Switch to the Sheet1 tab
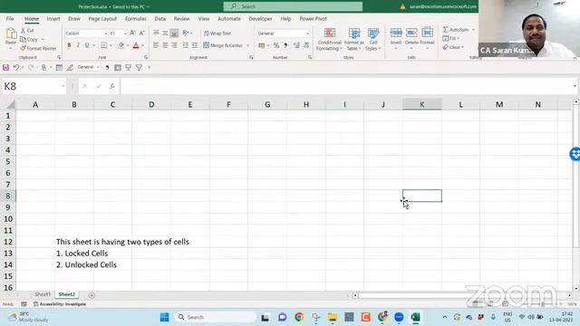580x326 pixels. pyautogui.click(x=43, y=294)
